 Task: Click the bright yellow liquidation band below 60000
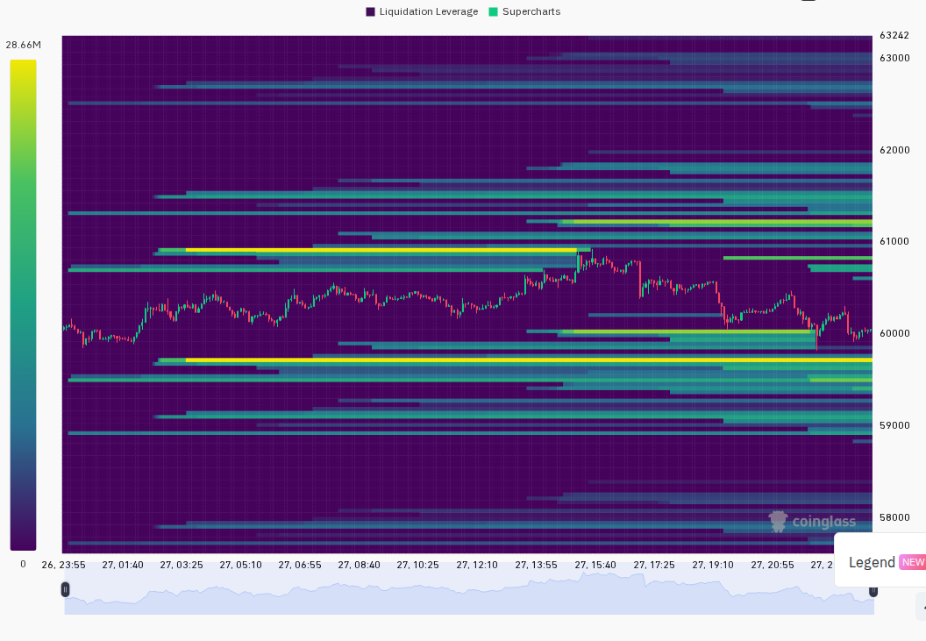(529, 360)
